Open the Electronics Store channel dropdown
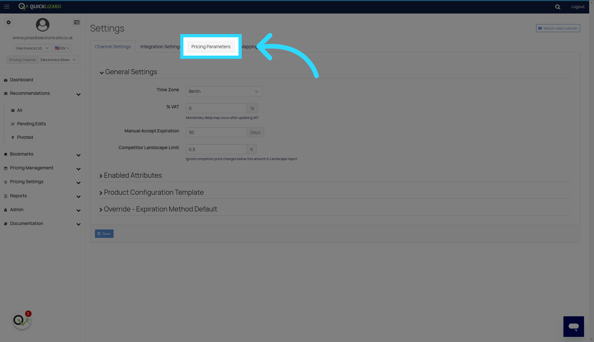The image size is (594, 342). 58,59
